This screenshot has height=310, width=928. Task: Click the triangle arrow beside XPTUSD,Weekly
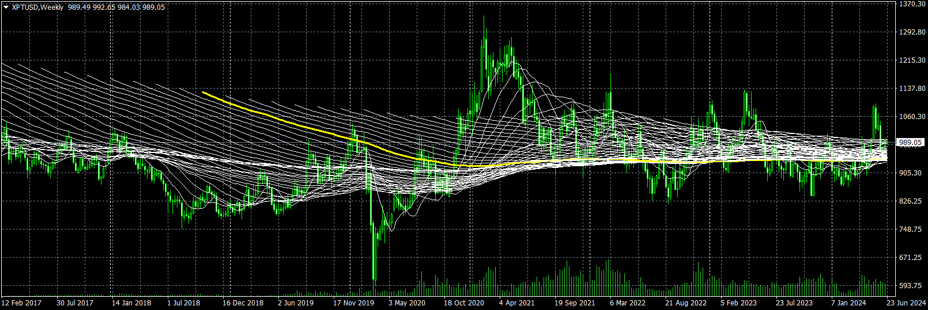[6, 7]
